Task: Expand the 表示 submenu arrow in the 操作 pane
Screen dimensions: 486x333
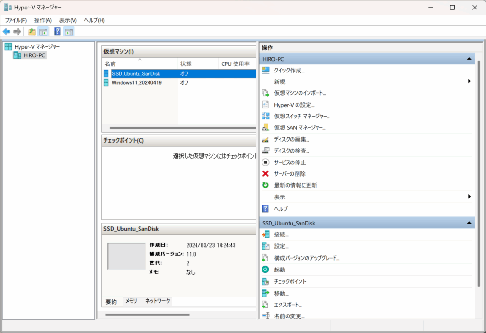Action: click(469, 197)
